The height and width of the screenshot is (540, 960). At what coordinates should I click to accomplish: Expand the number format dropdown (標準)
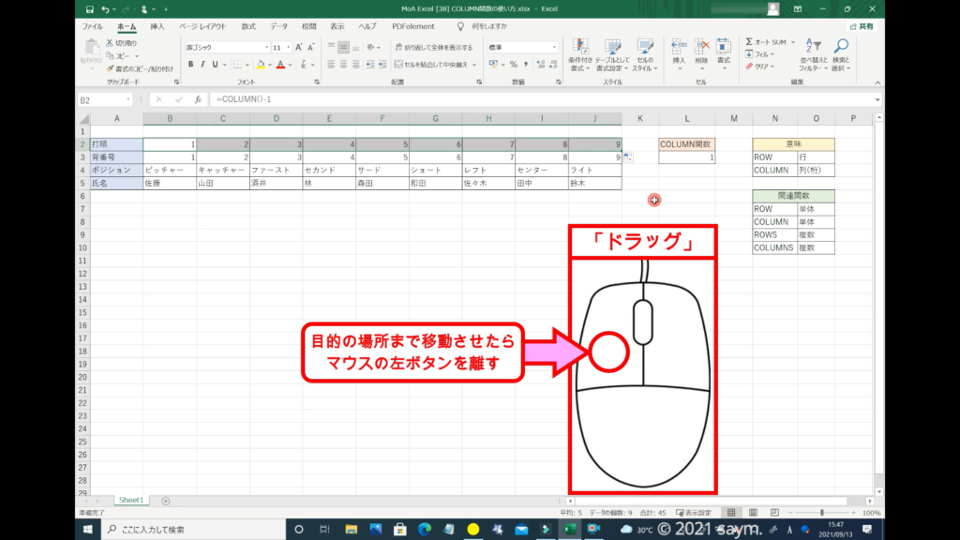[556, 47]
